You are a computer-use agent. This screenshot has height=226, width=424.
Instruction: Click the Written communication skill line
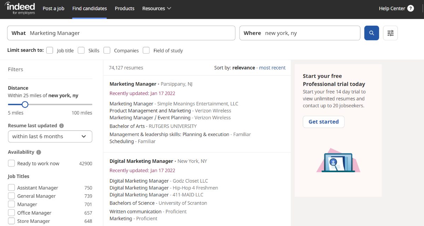click(148, 212)
